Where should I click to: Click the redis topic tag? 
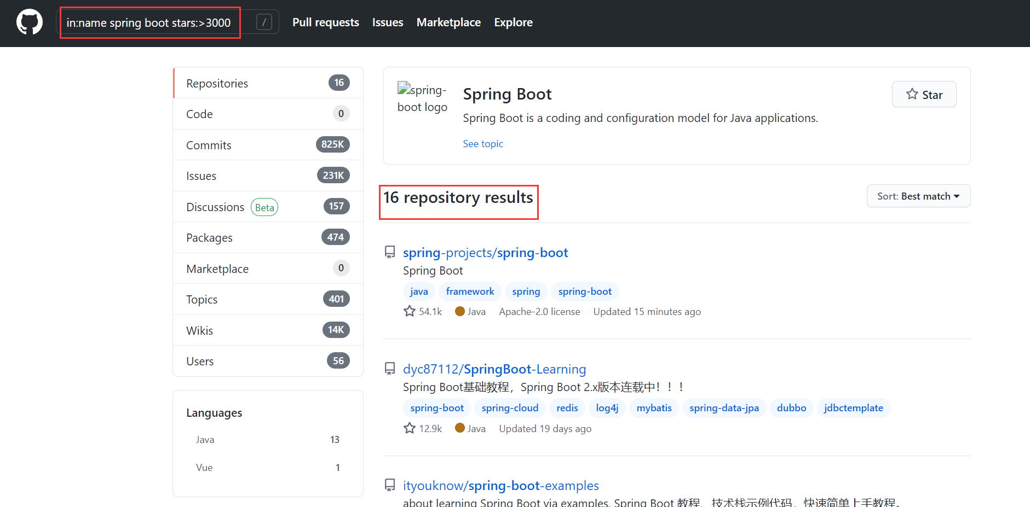pos(567,408)
